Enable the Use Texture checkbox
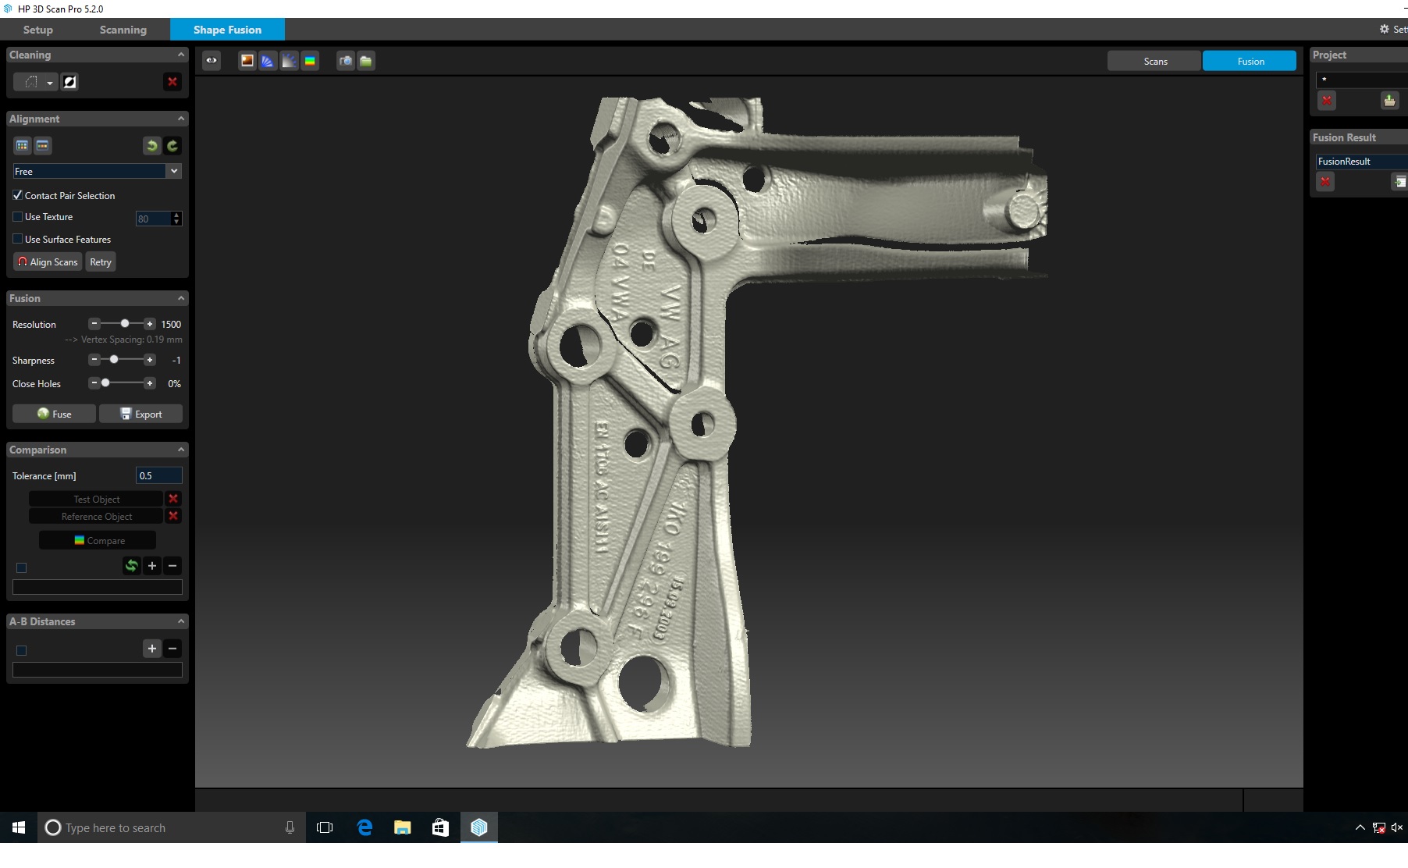 (17, 217)
